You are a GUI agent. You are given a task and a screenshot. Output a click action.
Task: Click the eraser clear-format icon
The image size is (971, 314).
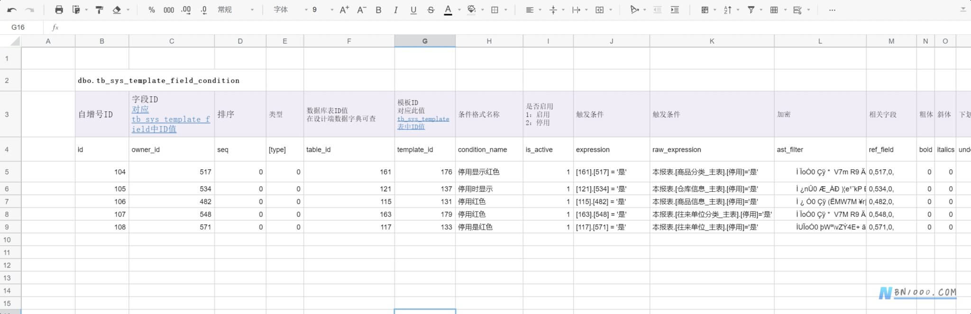pyautogui.click(x=117, y=10)
